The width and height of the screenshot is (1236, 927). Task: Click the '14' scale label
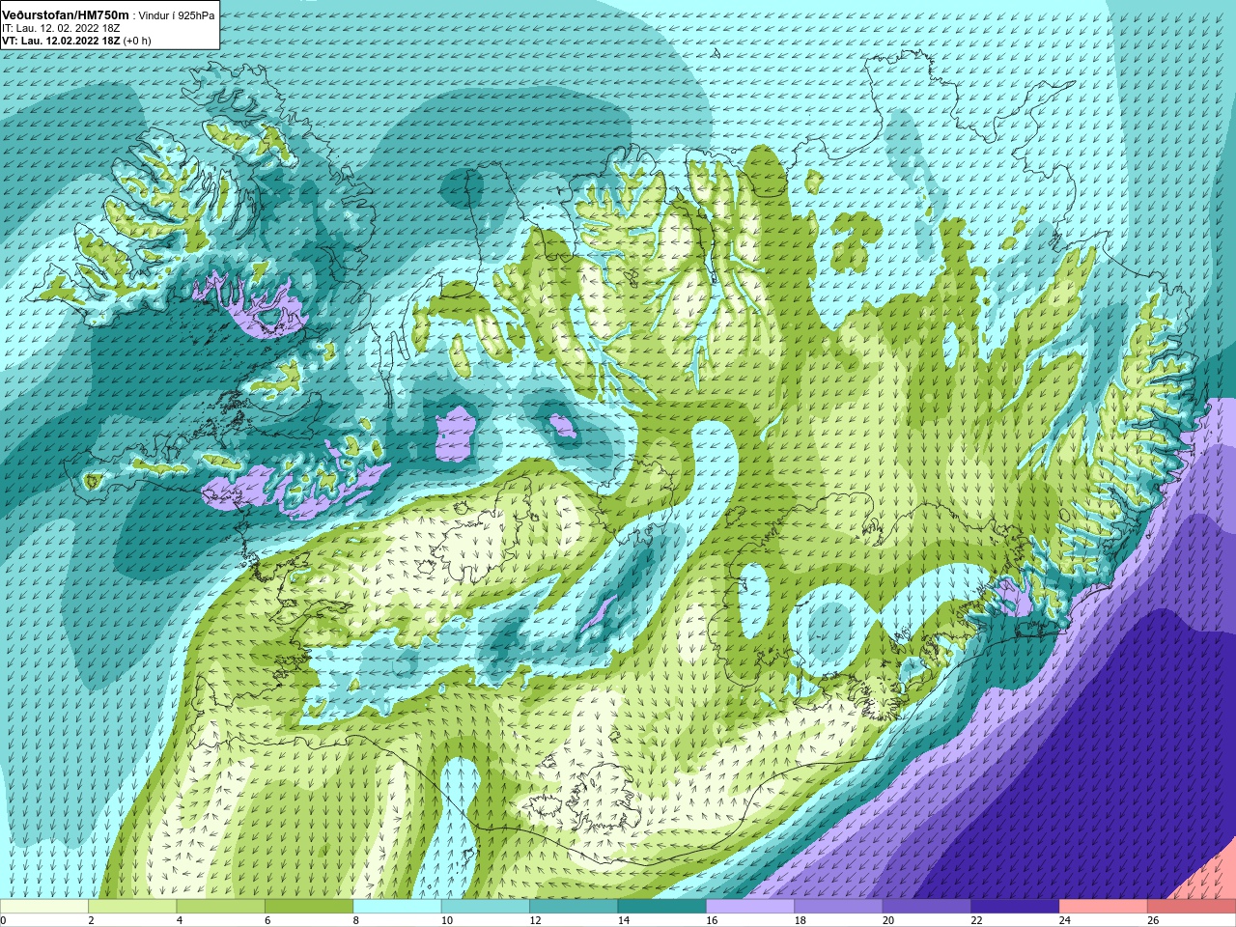(x=624, y=920)
